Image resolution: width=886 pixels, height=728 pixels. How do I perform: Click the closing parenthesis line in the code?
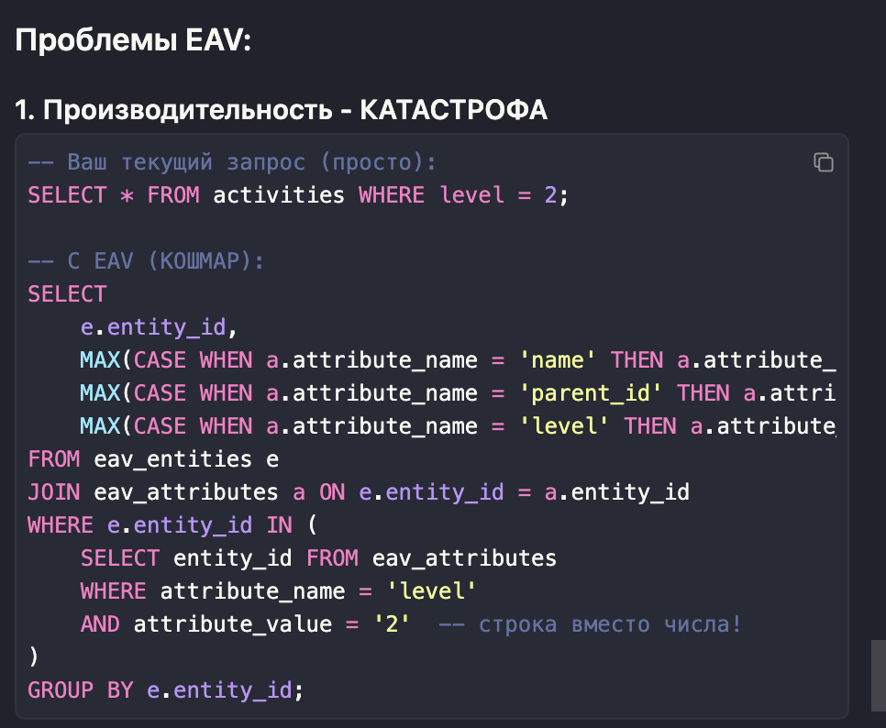[34, 657]
